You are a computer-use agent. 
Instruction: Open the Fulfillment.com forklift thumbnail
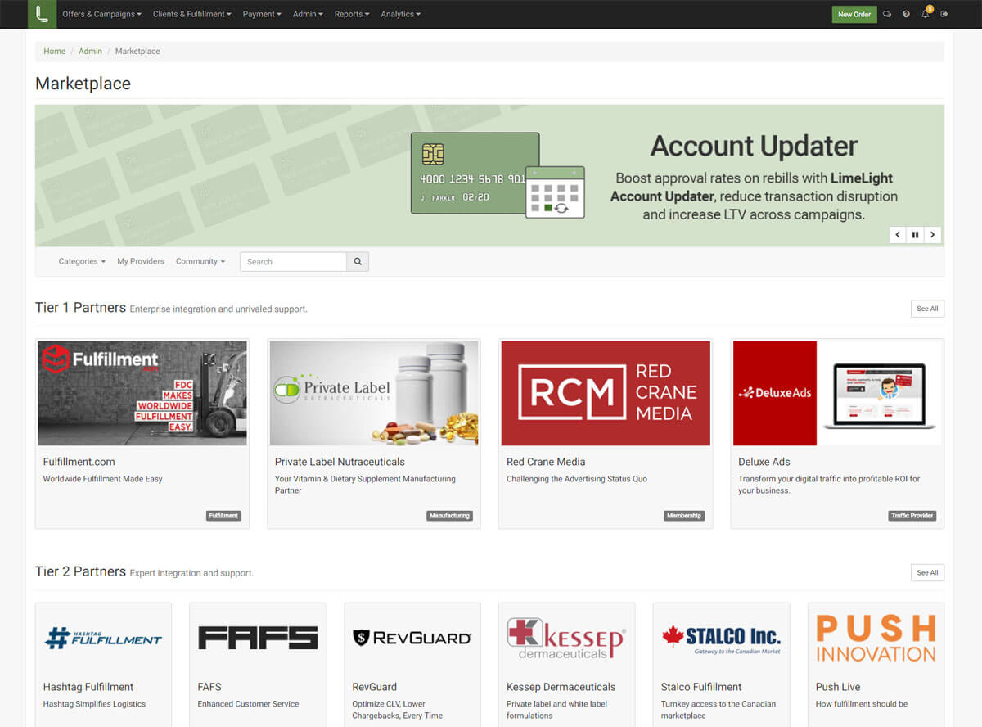point(142,393)
